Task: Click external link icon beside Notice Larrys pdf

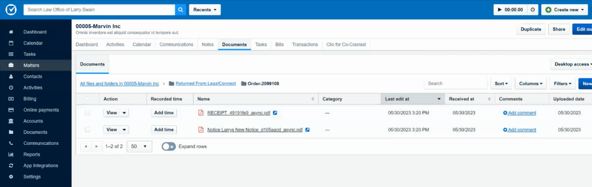Action: 307,130
